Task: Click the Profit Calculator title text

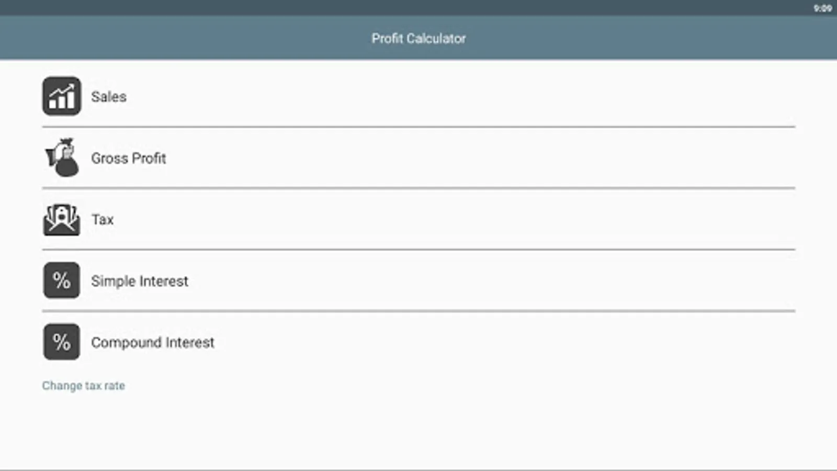Action: [418, 38]
